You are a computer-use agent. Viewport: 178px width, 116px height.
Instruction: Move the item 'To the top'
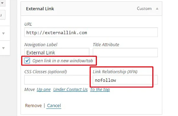point(100,90)
